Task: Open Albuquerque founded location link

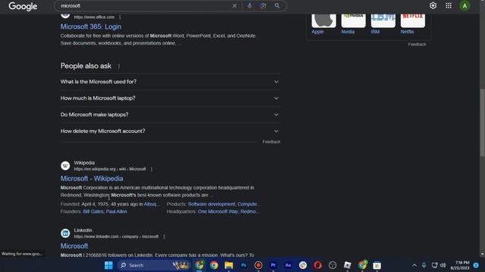Action: pyautogui.click(x=151, y=204)
